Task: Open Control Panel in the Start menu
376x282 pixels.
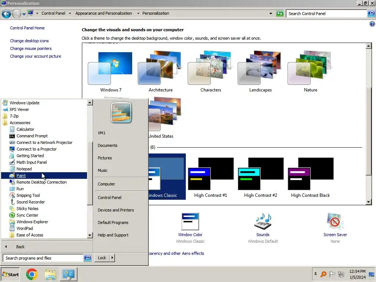Action: point(109,198)
